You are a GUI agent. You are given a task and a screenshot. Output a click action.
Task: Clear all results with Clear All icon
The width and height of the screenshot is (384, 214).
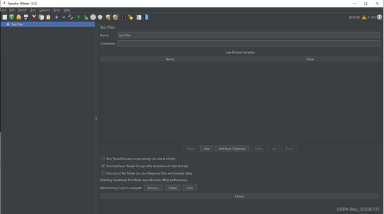tap(115, 17)
